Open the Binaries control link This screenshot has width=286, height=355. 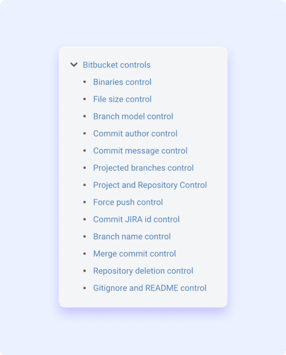click(122, 82)
